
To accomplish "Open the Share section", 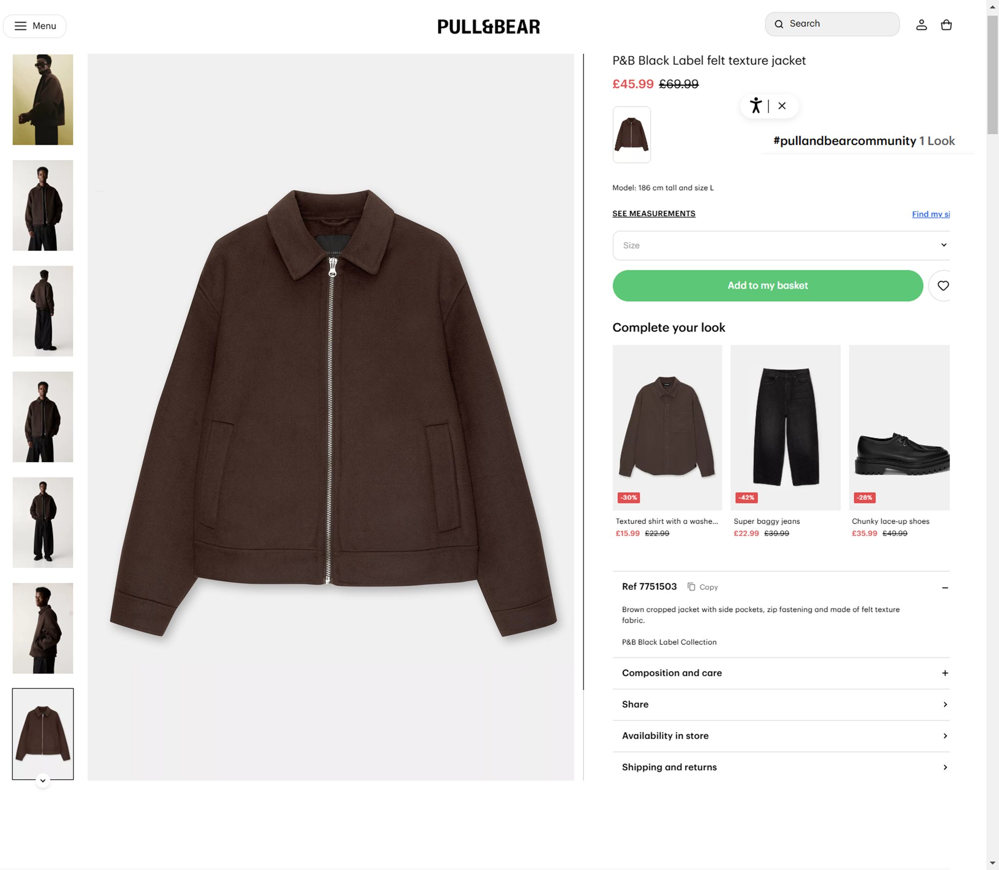I will [x=780, y=704].
